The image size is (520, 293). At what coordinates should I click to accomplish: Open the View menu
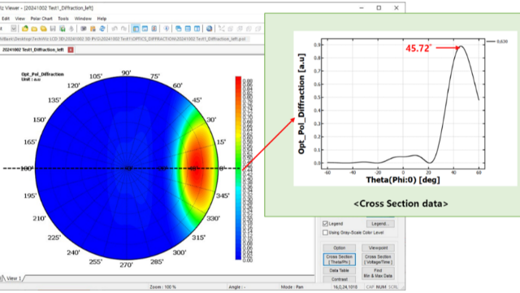19,19
